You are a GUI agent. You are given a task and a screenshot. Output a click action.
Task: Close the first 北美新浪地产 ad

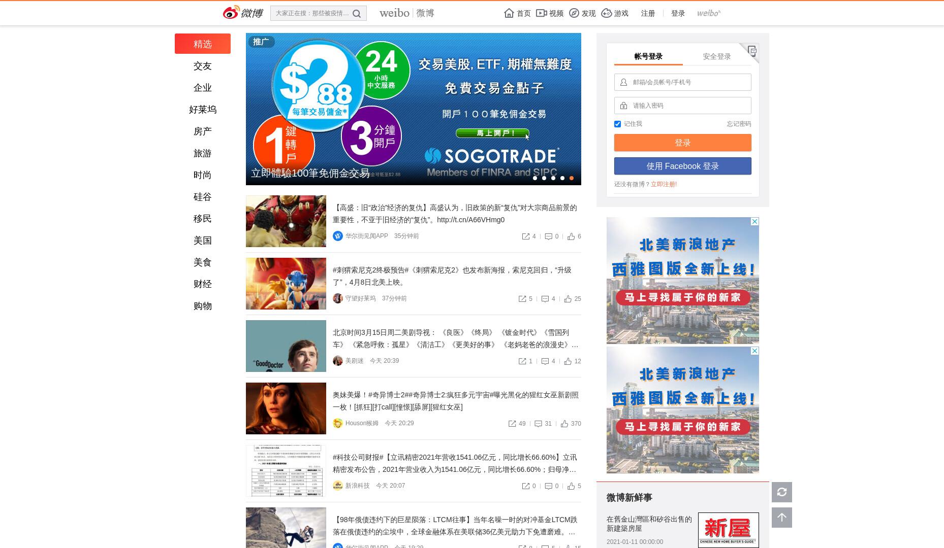pyautogui.click(x=755, y=221)
